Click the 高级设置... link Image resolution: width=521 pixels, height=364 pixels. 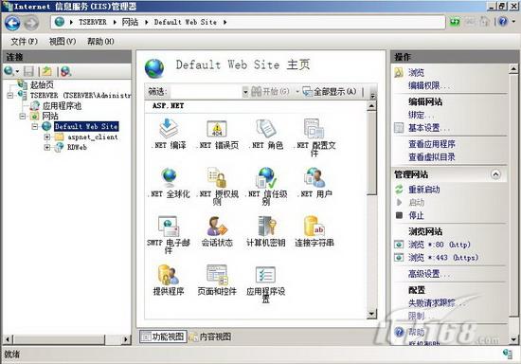pyautogui.click(x=428, y=274)
